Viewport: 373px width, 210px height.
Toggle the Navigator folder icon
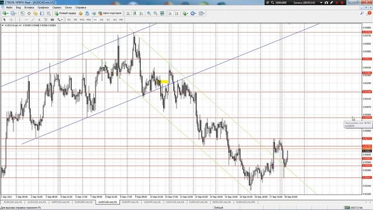click(x=36, y=13)
